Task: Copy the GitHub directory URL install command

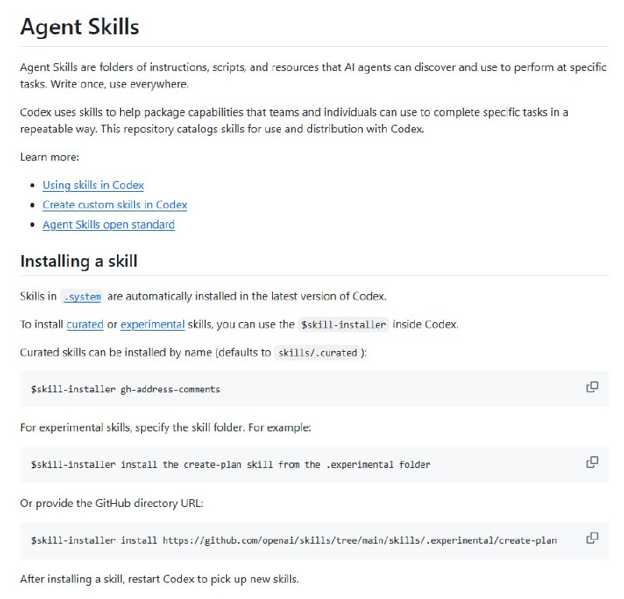Action: (x=593, y=539)
